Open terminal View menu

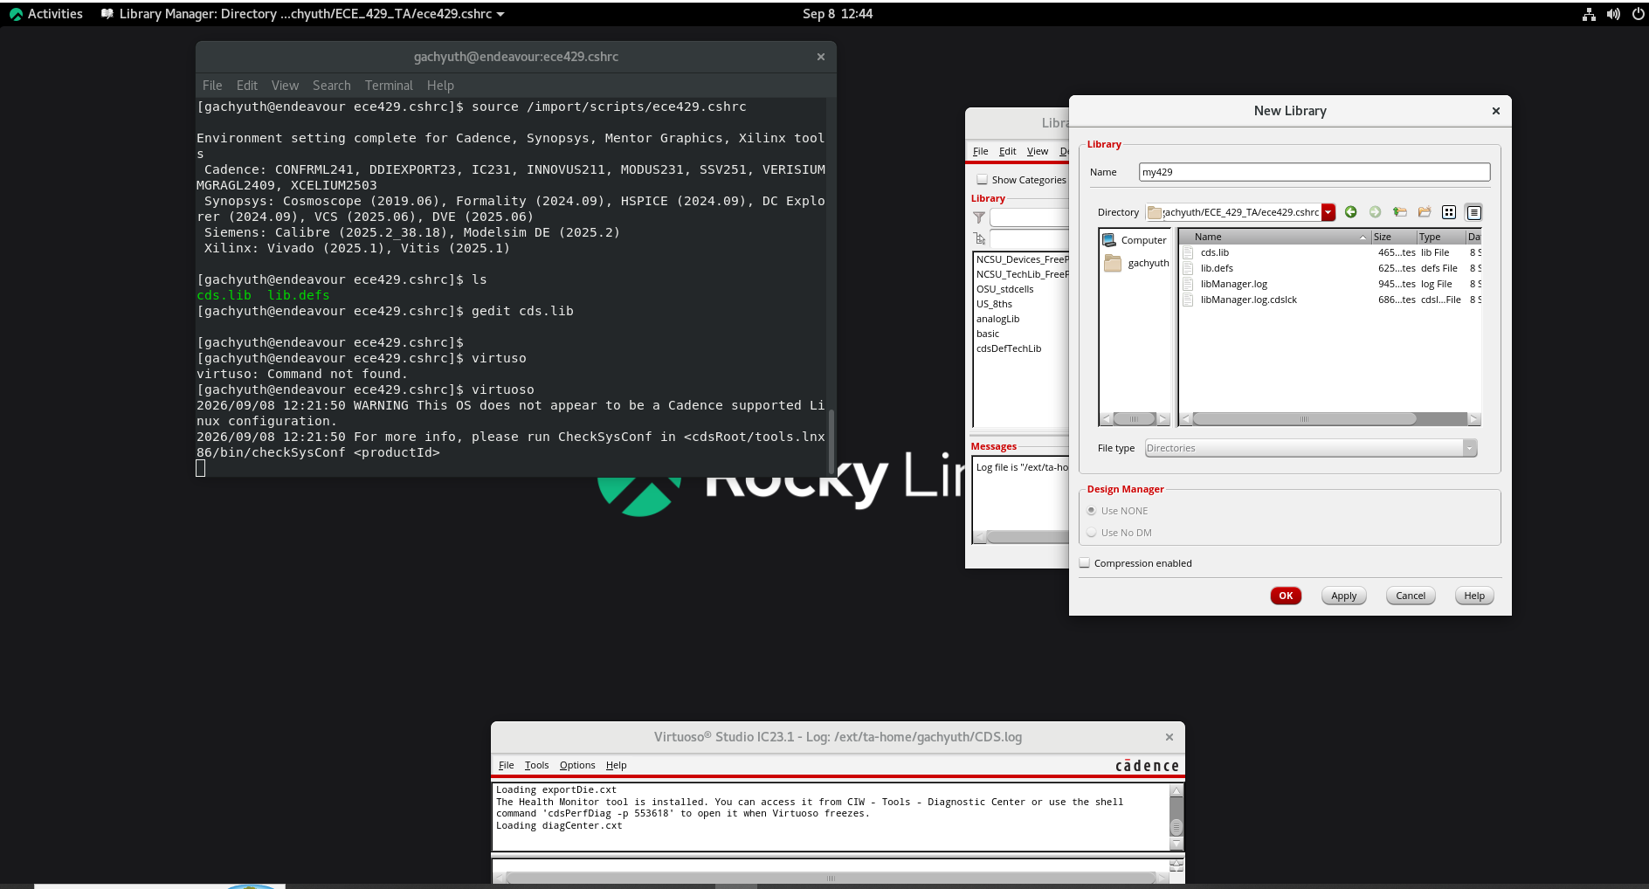(285, 86)
